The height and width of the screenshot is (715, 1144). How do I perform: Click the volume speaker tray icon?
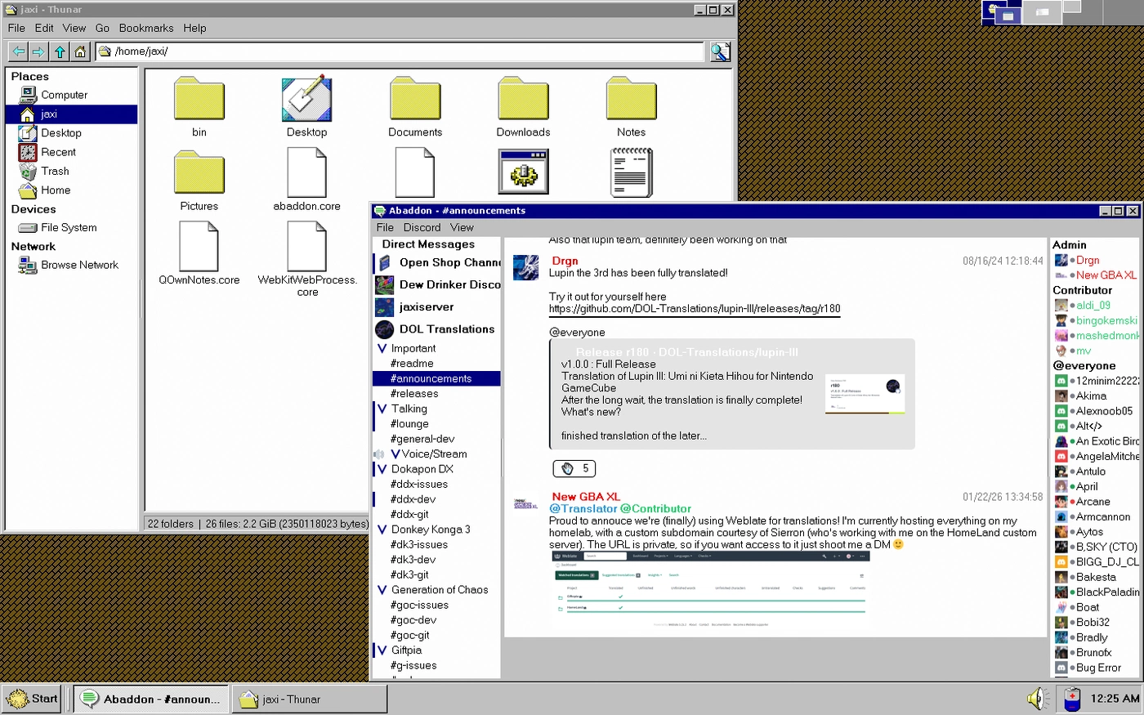[x=1038, y=699]
